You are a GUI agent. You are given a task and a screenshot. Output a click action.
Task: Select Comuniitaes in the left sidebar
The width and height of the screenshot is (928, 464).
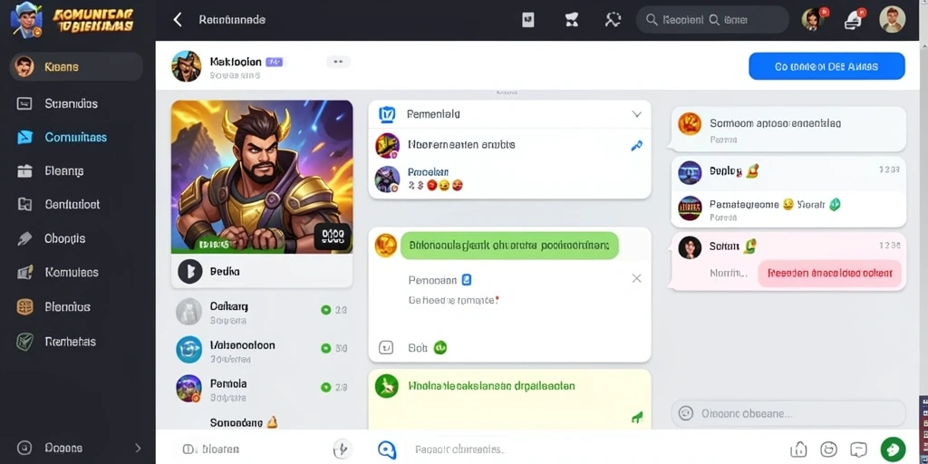(x=76, y=138)
